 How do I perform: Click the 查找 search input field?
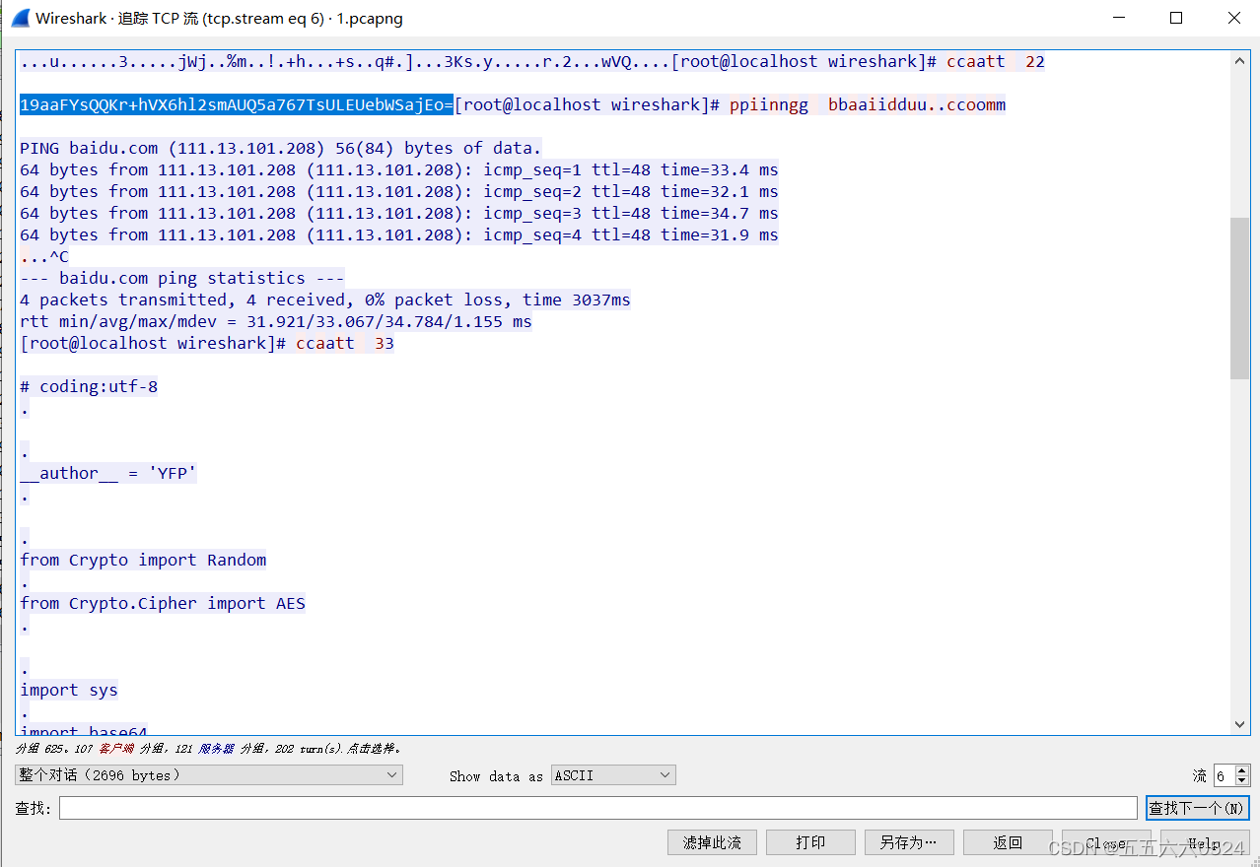(597, 808)
